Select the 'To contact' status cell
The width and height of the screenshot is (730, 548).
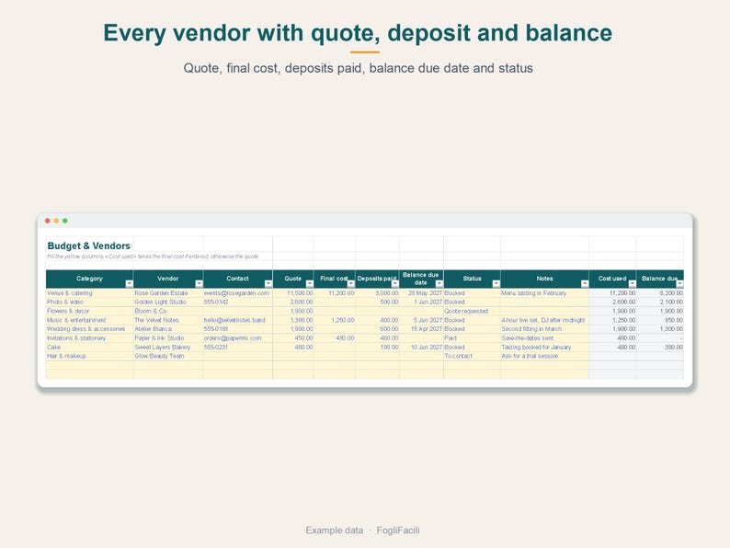tap(472, 356)
